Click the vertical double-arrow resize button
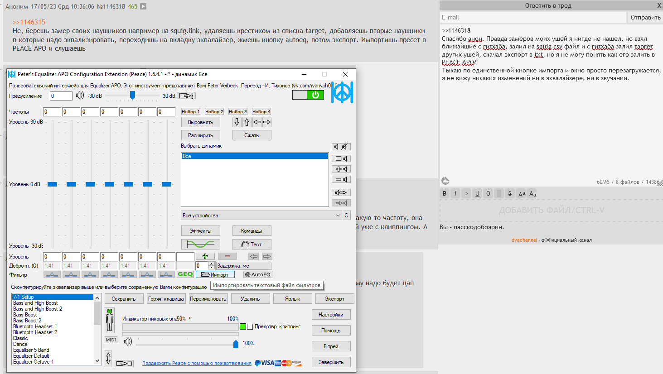Viewport: 663px width, 374px height. (108, 359)
